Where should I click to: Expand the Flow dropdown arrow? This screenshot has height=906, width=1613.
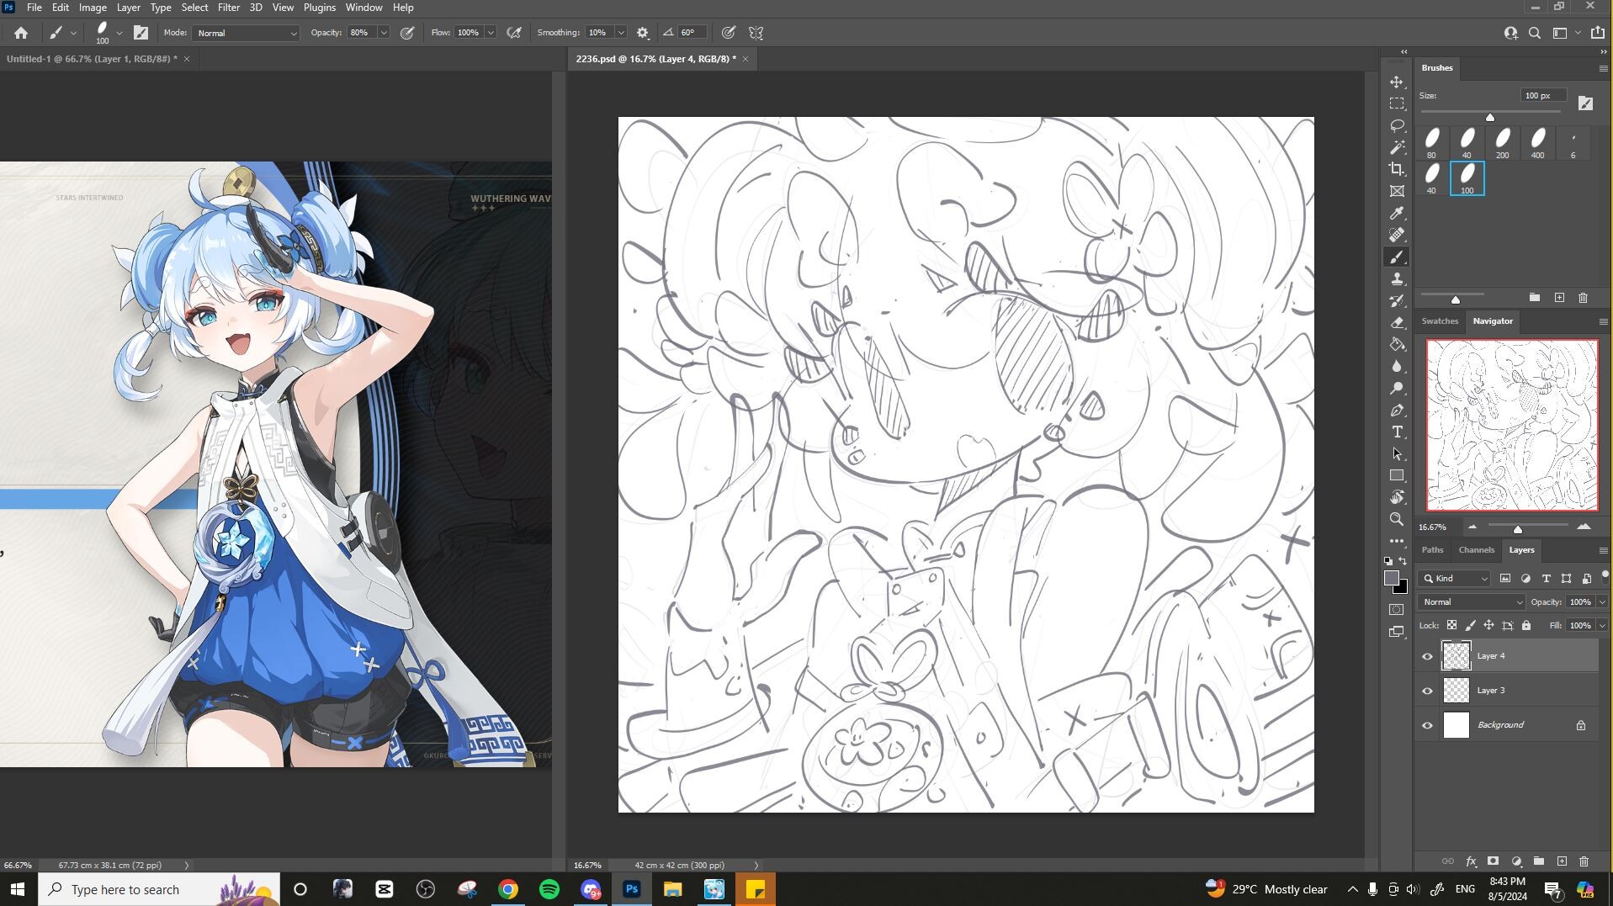click(491, 33)
